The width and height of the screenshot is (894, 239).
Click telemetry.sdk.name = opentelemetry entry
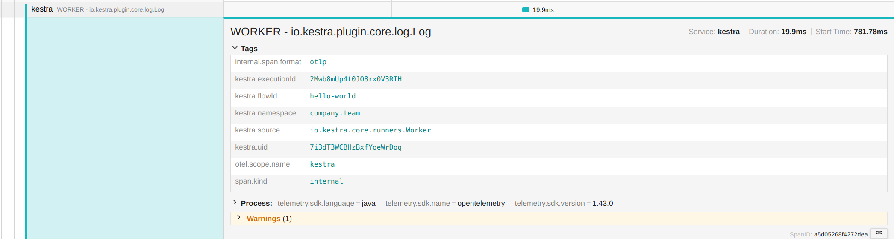pos(445,203)
